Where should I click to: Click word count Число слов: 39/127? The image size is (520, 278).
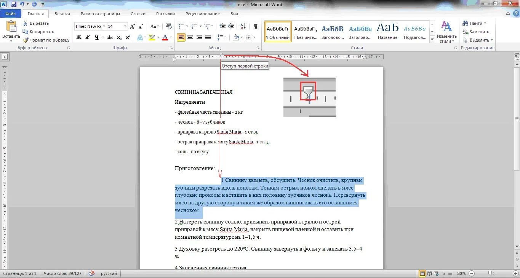(x=62, y=273)
